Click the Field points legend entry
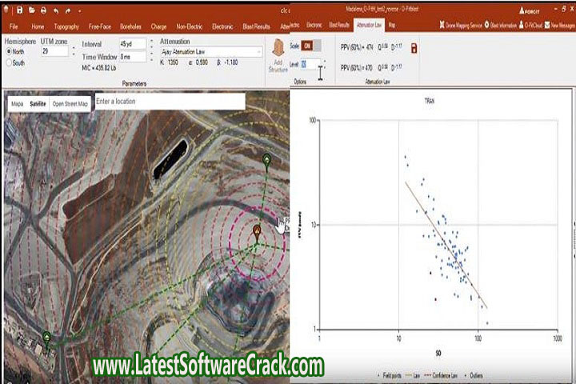576x384 pixels. click(390, 375)
